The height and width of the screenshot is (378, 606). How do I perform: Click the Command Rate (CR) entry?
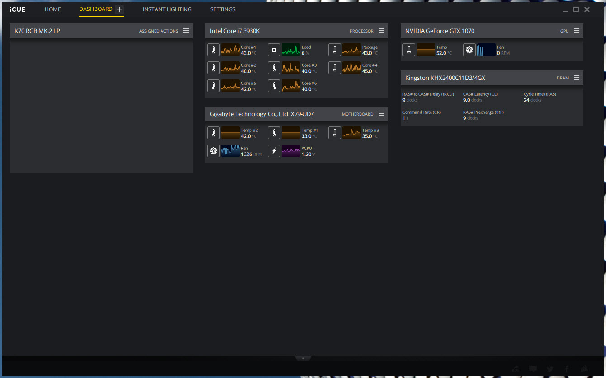click(421, 115)
